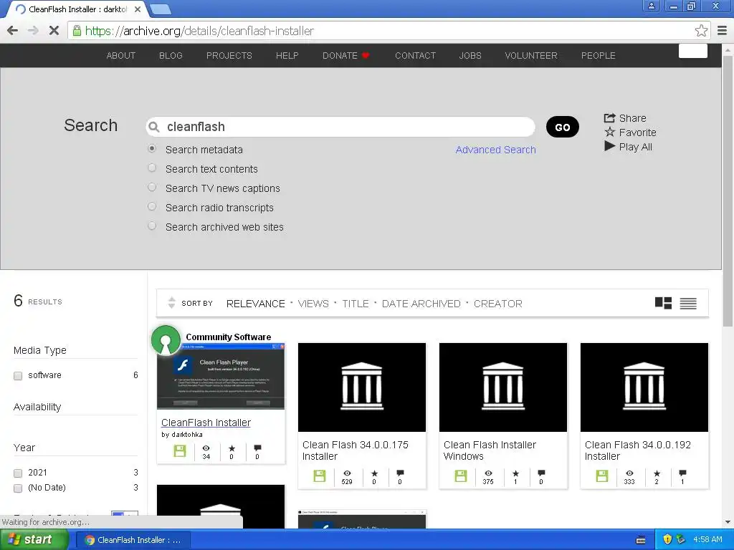
Task: Select Search archived web sites option
Action: [152, 226]
